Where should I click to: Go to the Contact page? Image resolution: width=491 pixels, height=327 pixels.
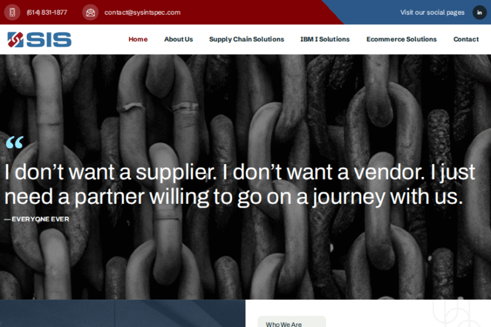466,39
